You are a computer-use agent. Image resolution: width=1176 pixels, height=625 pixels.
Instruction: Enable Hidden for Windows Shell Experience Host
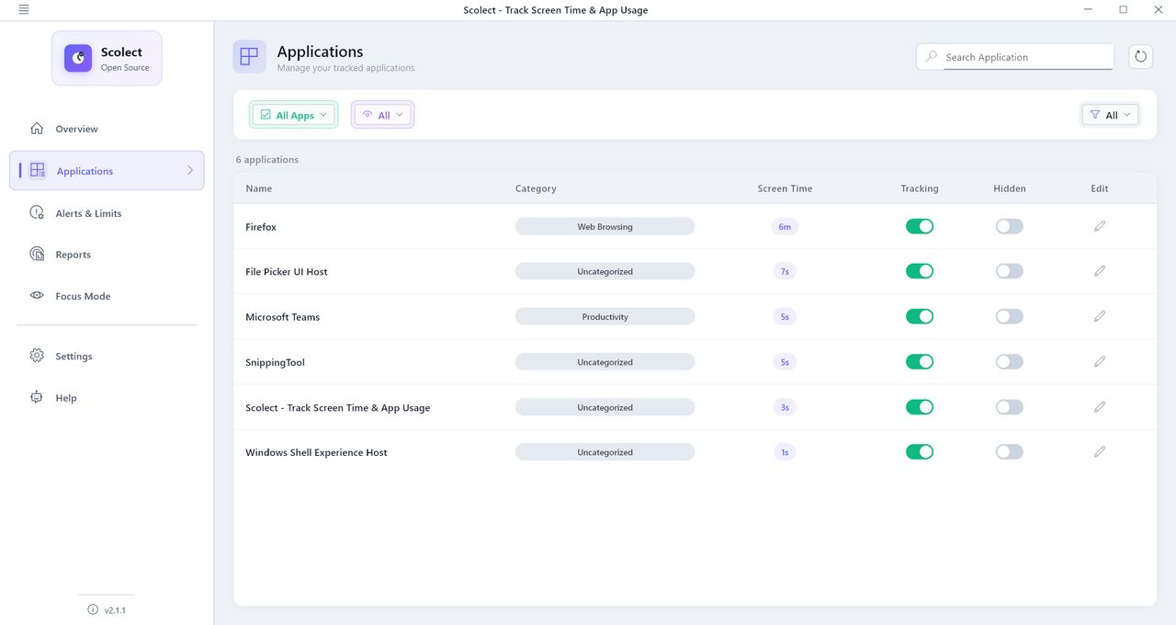point(1010,452)
